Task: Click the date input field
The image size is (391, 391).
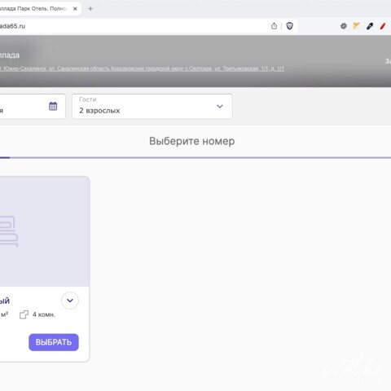Action: (x=32, y=106)
